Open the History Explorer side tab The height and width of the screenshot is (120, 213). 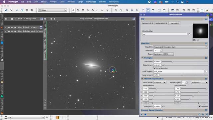[2, 106]
